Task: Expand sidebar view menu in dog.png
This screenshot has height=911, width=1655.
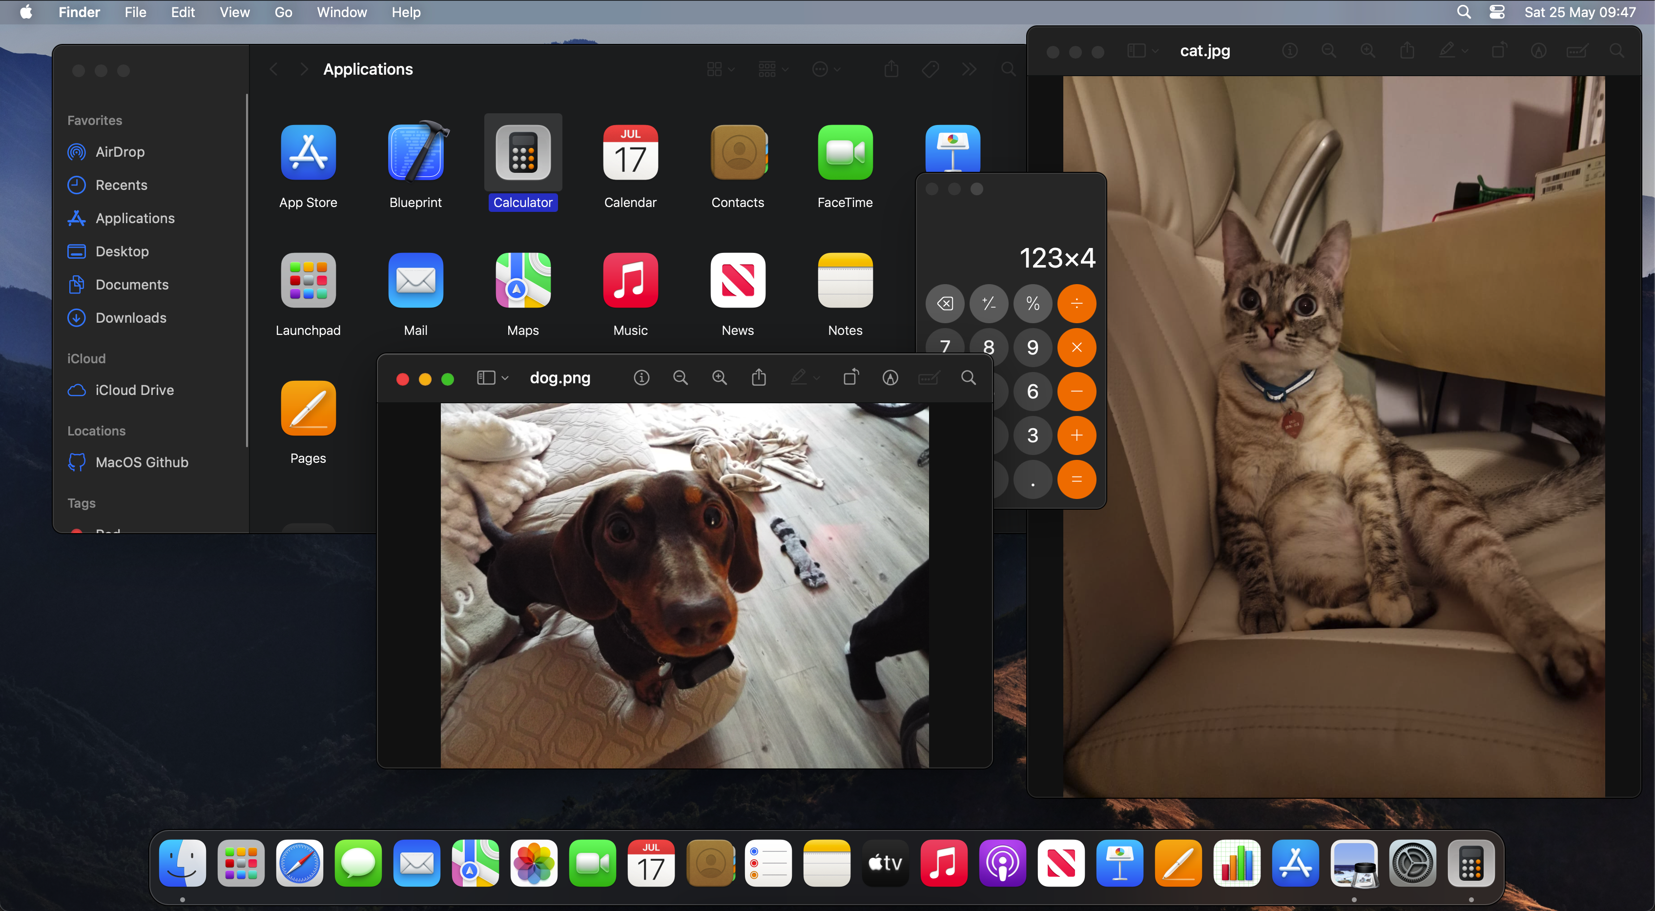Action: (x=493, y=378)
